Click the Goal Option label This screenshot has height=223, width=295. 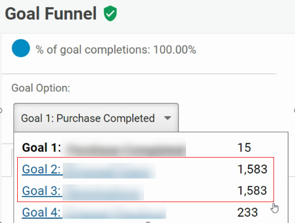click(41, 88)
